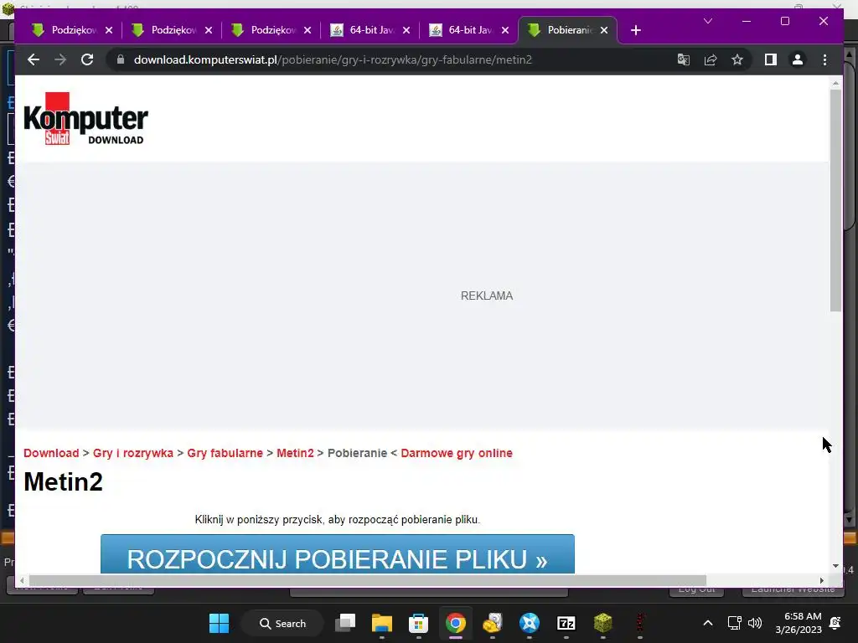Open the Download breadcrumb link
The height and width of the screenshot is (643, 858).
[x=51, y=453]
